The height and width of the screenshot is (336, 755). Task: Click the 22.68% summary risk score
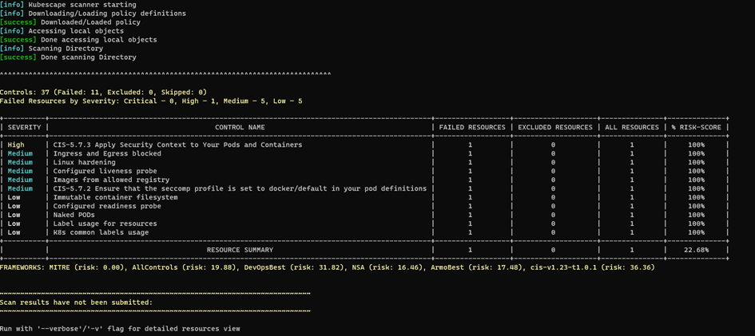[x=696, y=250]
